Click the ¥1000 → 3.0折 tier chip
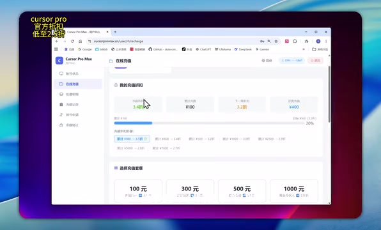The image size is (381, 230). click(x=236, y=139)
